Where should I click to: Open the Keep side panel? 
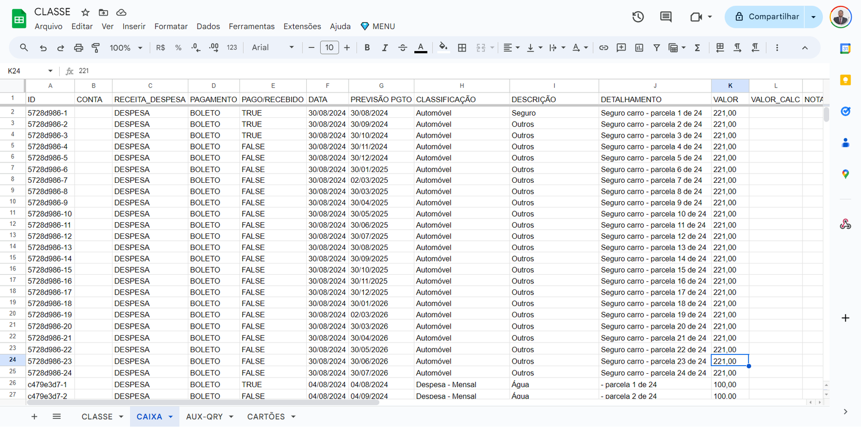[845, 80]
